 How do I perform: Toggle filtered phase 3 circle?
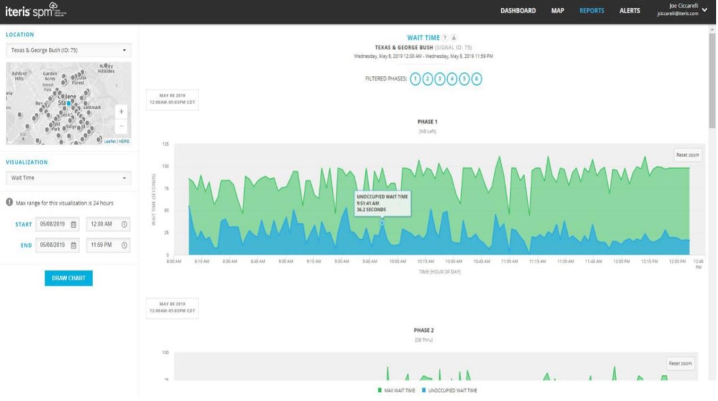440,79
